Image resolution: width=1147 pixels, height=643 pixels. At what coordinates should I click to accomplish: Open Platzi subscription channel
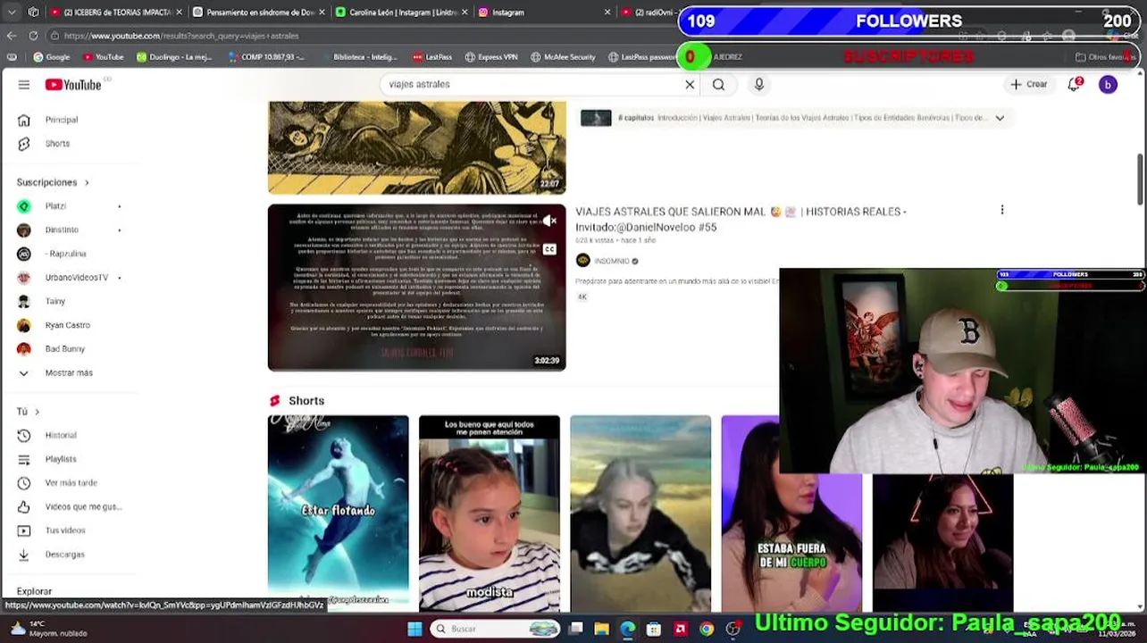[x=55, y=206]
